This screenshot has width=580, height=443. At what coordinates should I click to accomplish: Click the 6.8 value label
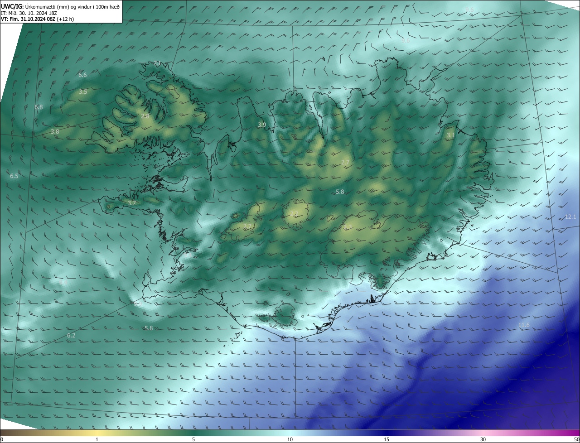pos(39,107)
